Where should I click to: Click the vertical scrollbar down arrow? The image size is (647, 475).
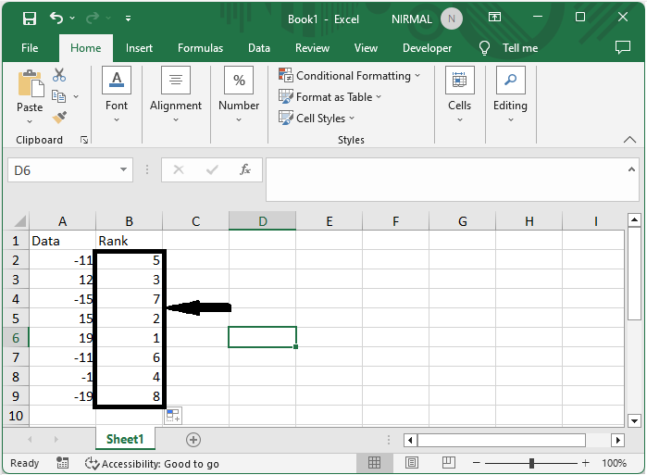(x=634, y=421)
